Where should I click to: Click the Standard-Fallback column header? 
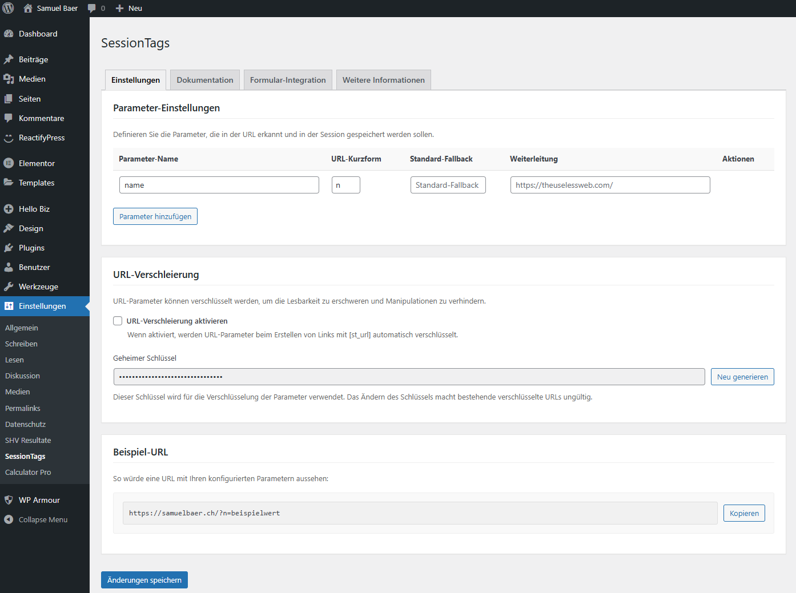coord(441,159)
